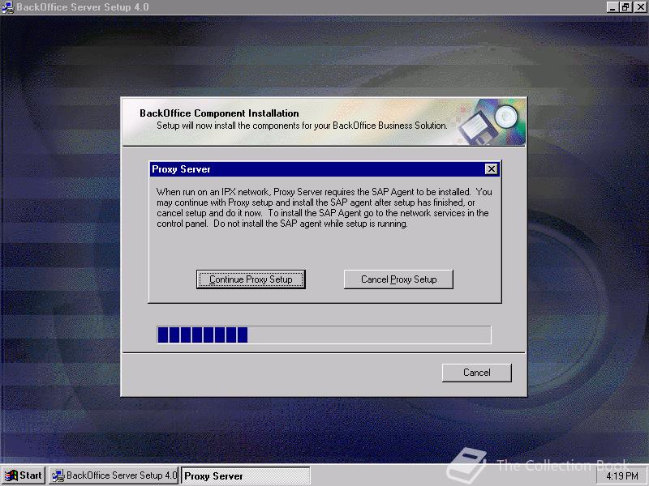Restore the BackOffice Server Setup window
This screenshot has width=649, height=486.
625,7
